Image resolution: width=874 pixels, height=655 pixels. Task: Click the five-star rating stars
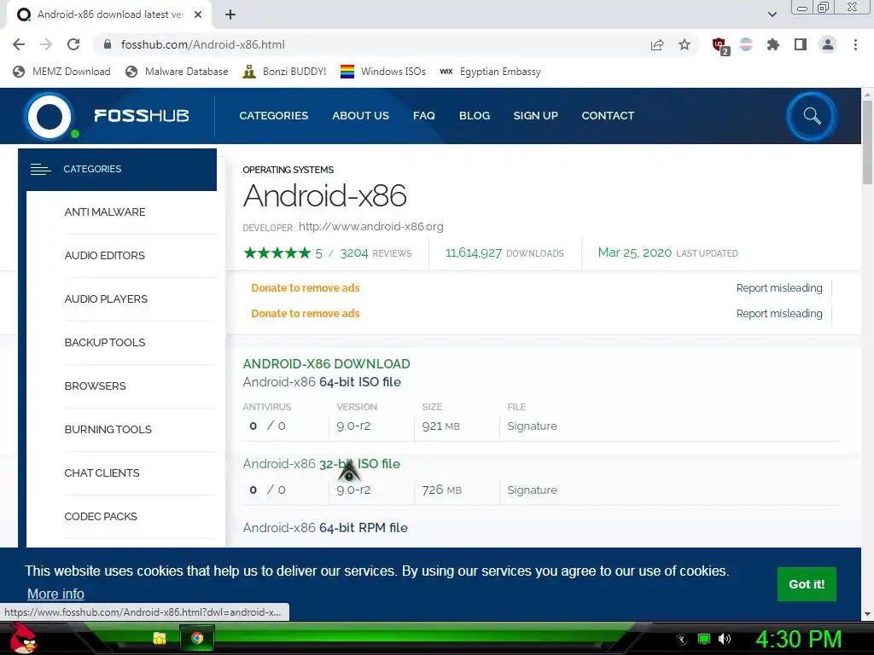277,253
